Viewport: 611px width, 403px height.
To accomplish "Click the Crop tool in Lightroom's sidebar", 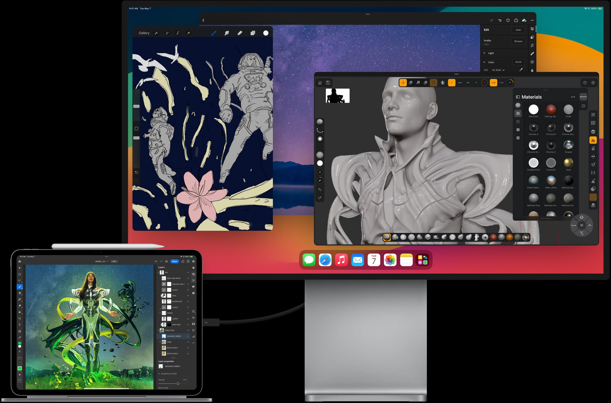I will point(532,45).
